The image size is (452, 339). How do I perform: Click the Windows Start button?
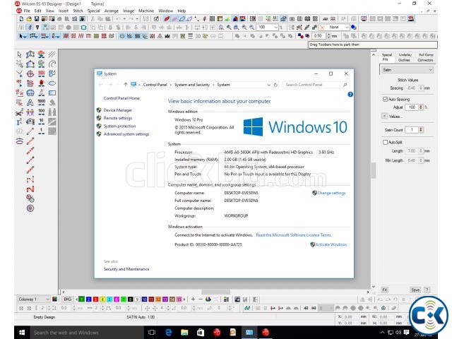click(x=22, y=333)
